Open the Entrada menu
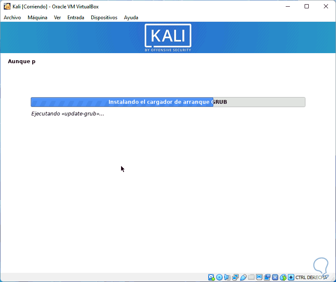 [x=76, y=18]
